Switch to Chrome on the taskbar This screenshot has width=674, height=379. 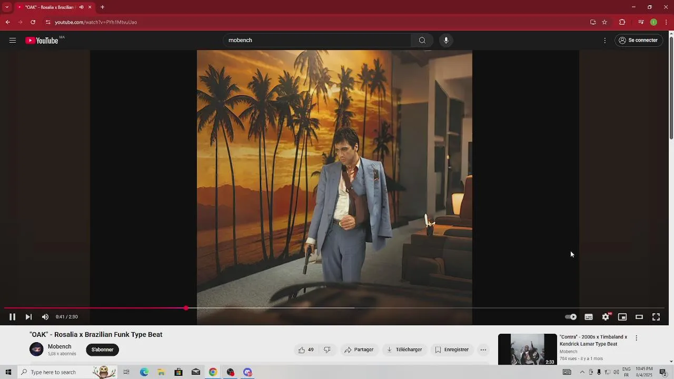213,372
